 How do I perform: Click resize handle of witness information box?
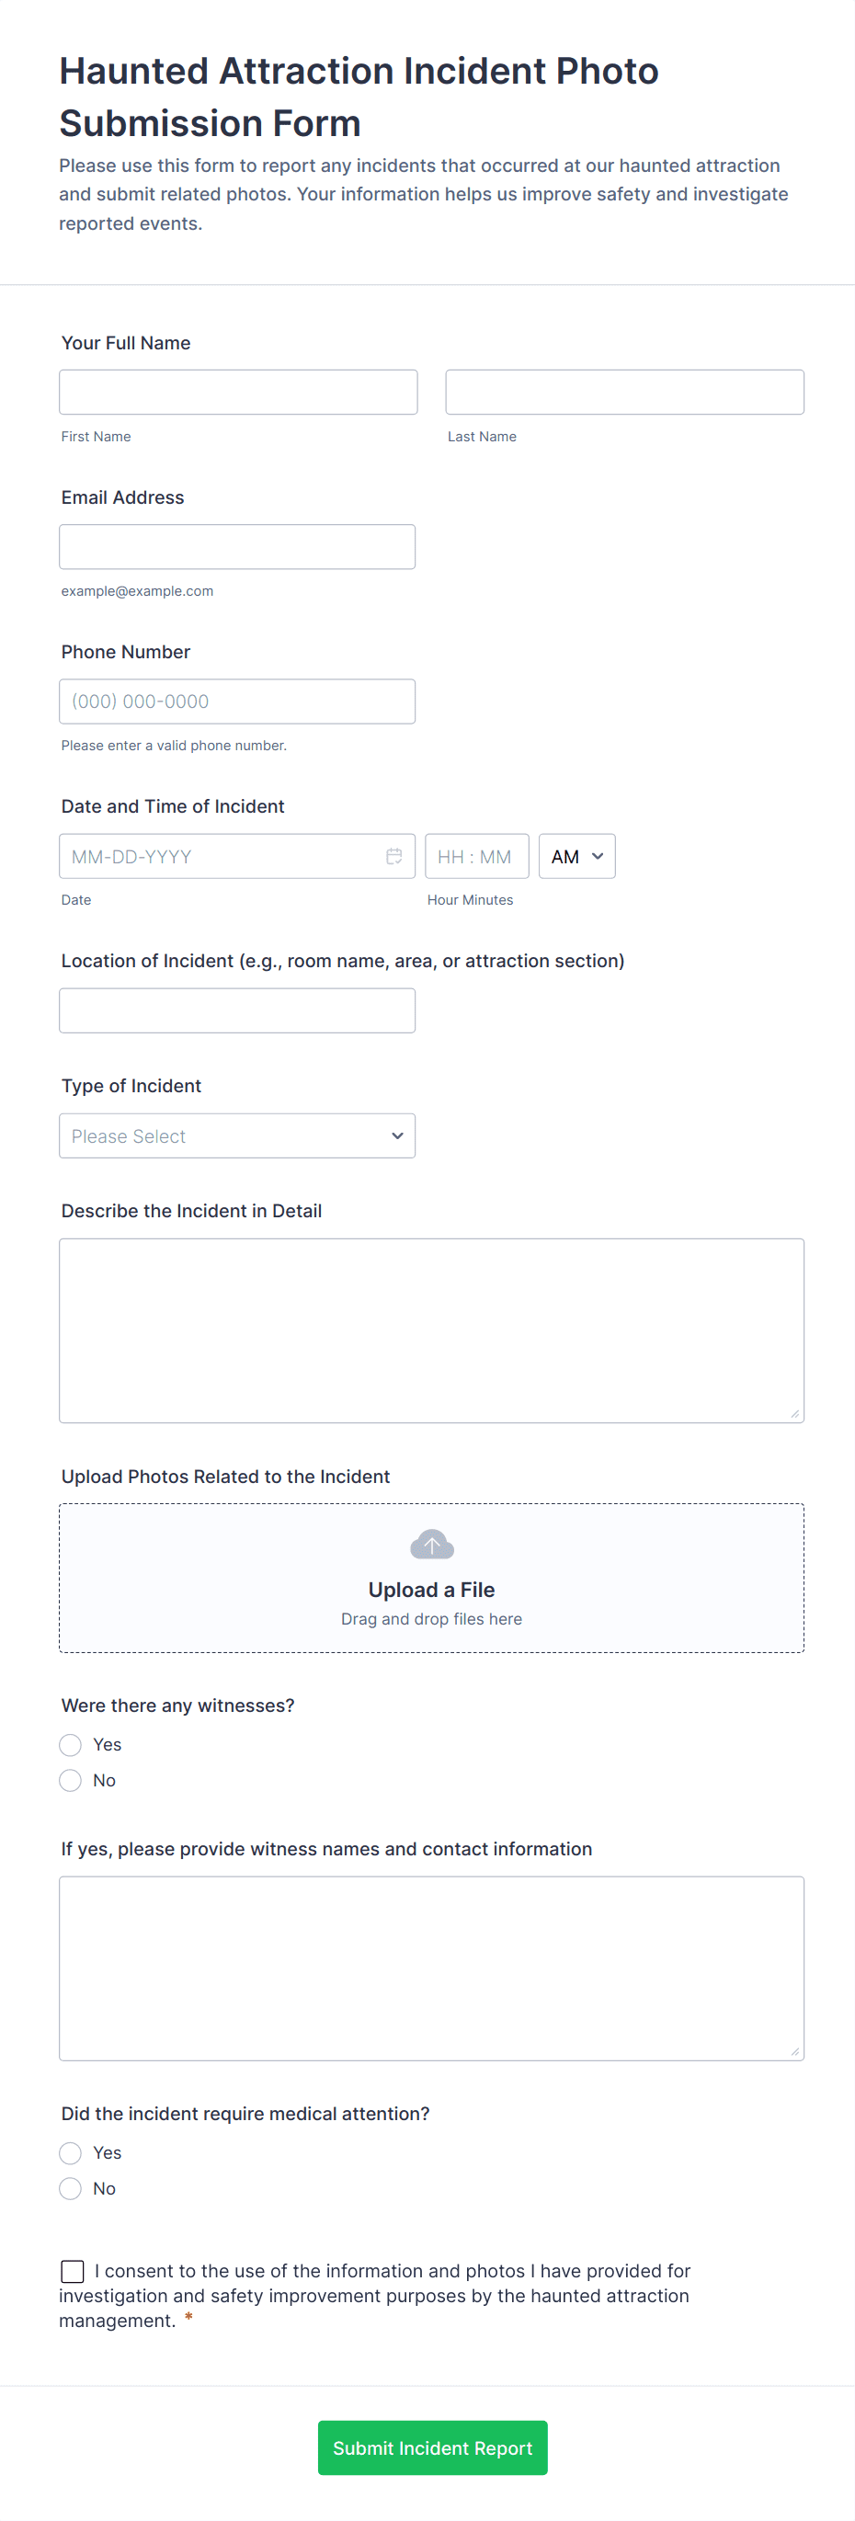point(794,2051)
